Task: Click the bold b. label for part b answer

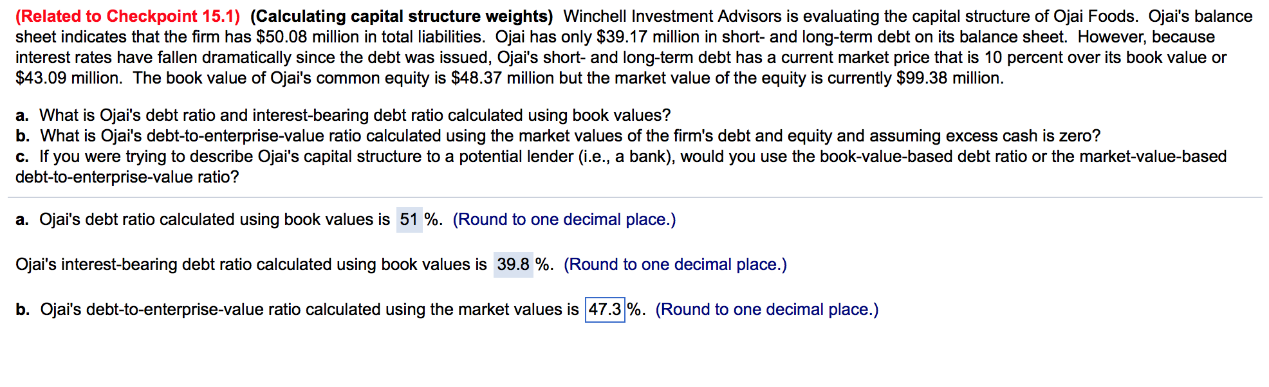Action: pyautogui.click(x=22, y=309)
